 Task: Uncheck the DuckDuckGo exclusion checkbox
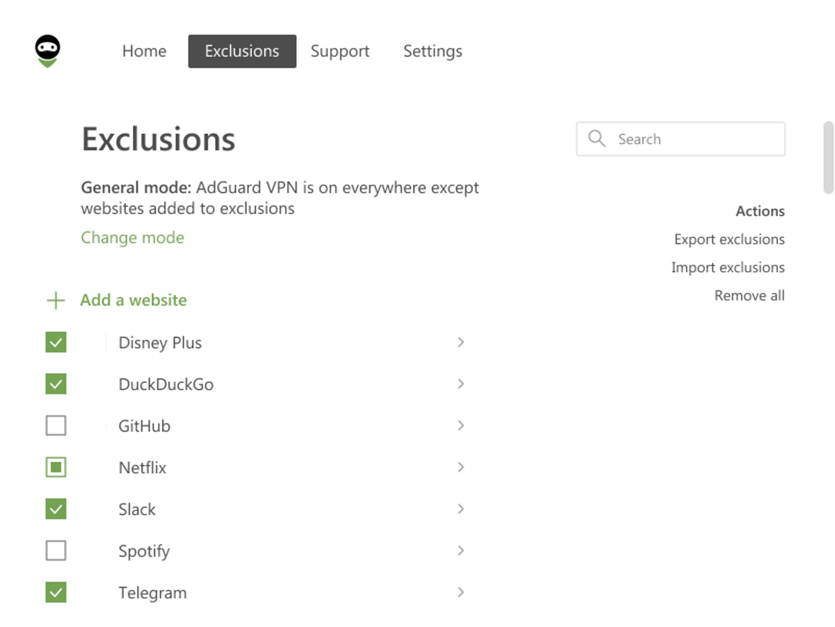click(56, 384)
